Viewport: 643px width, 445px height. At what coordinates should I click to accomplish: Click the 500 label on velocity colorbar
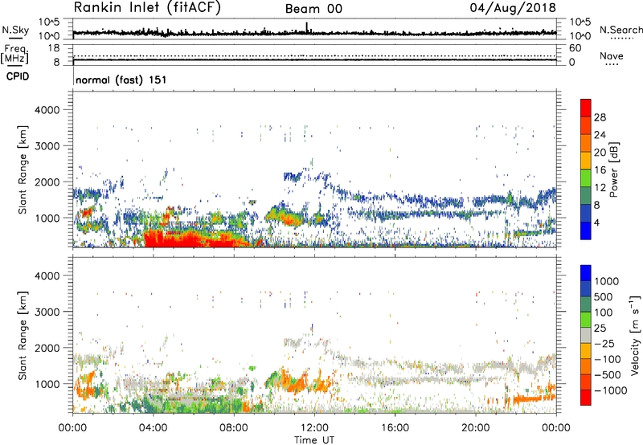click(x=604, y=296)
